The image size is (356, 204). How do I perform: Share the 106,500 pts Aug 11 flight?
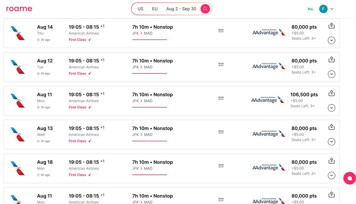point(331,93)
